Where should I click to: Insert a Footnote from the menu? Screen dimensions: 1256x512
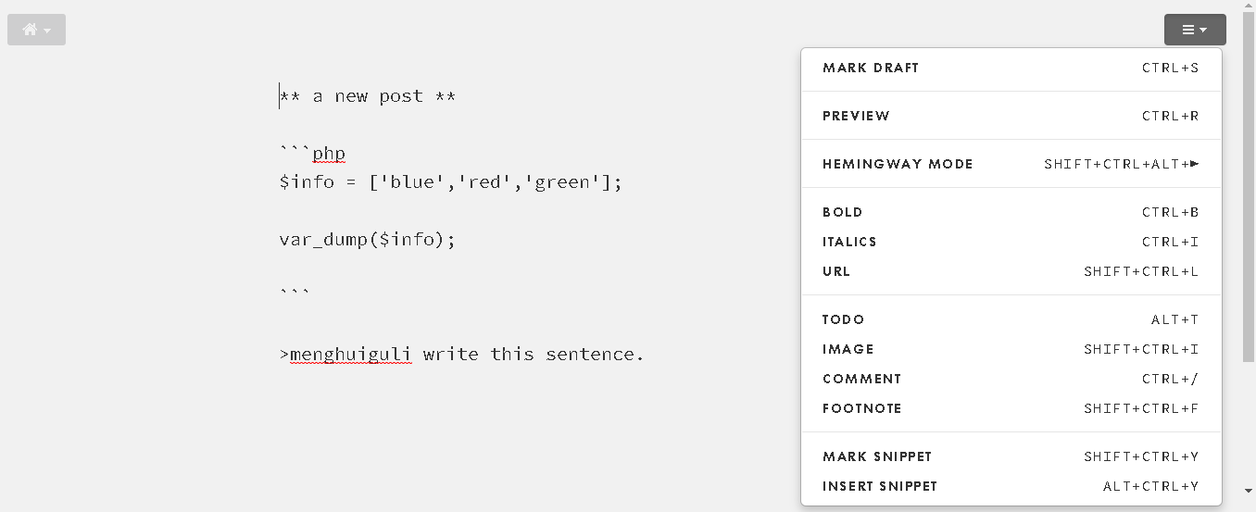tap(1011, 408)
